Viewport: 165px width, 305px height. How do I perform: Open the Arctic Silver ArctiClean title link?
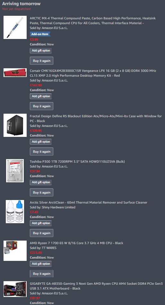(88, 203)
